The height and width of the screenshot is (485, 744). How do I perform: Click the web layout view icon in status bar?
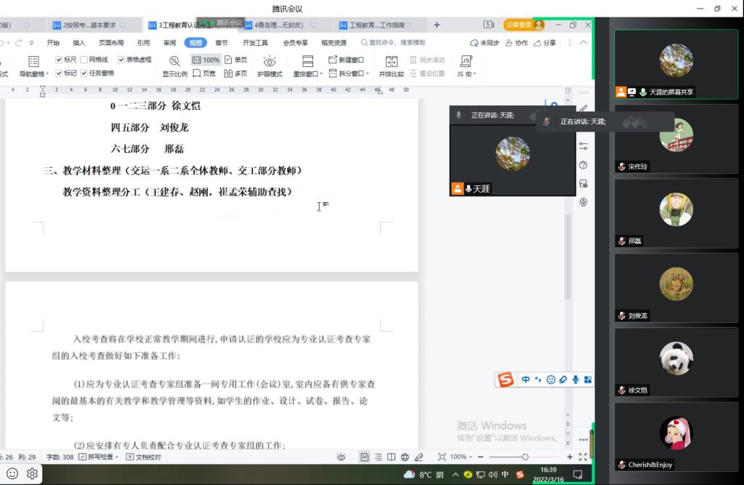(x=405, y=457)
